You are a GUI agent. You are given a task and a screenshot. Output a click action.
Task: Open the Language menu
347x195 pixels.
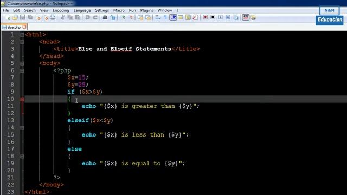(x=82, y=10)
